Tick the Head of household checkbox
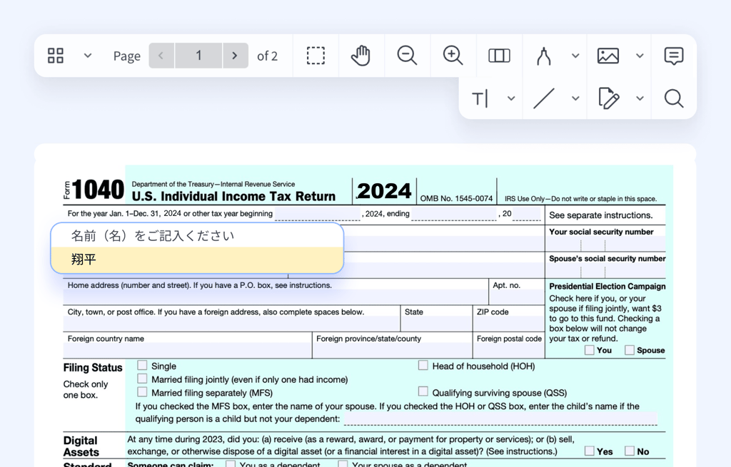This screenshot has width=731, height=467. coord(423,366)
